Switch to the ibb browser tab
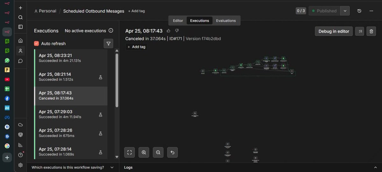382x172 pixels. (7, 108)
